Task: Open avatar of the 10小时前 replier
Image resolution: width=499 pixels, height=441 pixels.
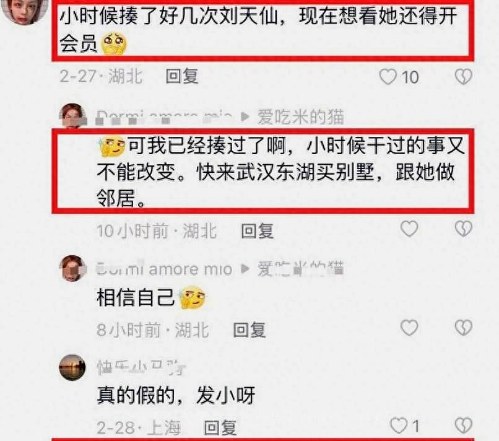Action: 73,116
